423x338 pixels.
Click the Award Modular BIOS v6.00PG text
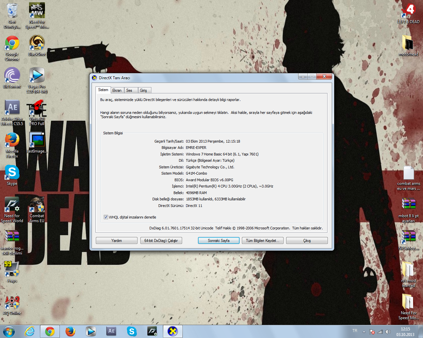coord(210,180)
